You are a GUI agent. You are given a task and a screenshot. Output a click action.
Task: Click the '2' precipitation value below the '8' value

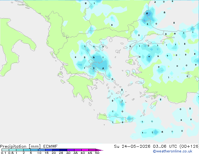coord(147,24)
